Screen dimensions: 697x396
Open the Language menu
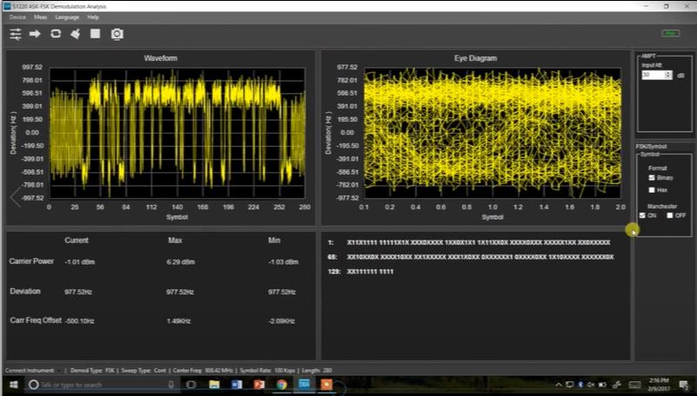pos(67,16)
